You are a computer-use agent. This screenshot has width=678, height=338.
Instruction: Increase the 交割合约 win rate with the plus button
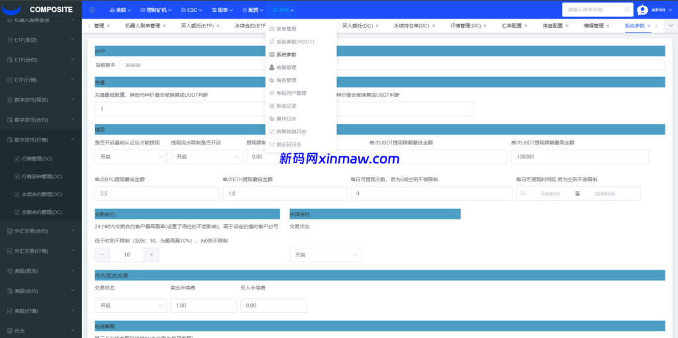point(152,255)
